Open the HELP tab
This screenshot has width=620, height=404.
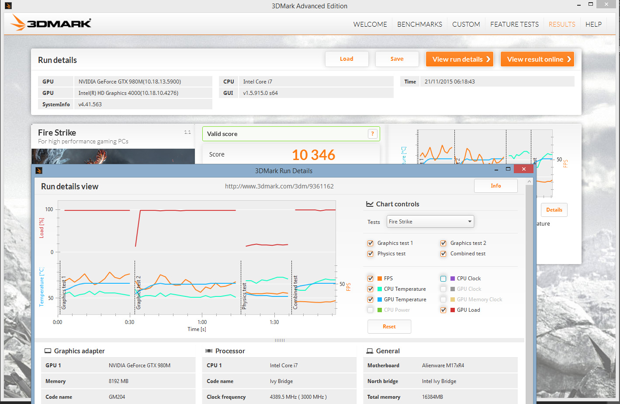point(593,24)
